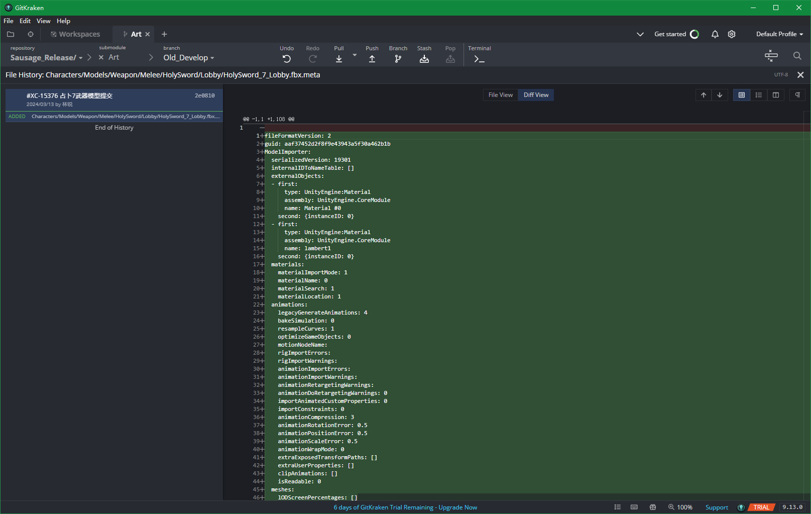Click the Upgrade Now trial link
The width and height of the screenshot is (811, 514).
click(457, 507)
